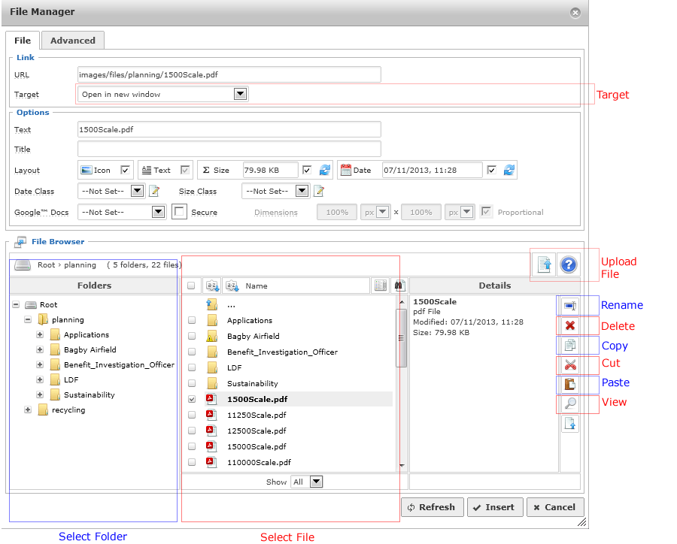Uncheck the 1500Scale.pdf checkbox

click(x=192, y=399)
